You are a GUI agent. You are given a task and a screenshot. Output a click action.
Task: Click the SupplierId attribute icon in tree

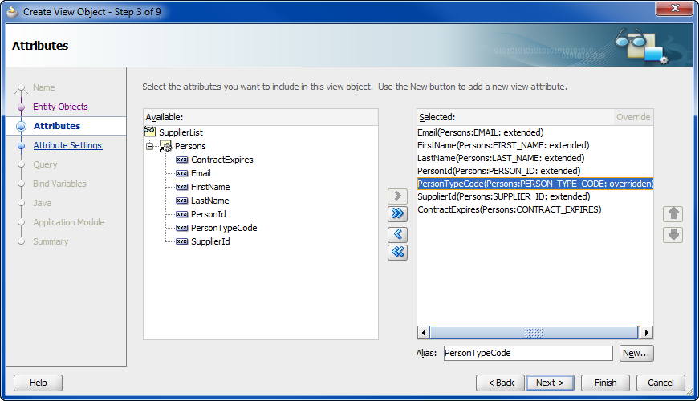[181, 241]
